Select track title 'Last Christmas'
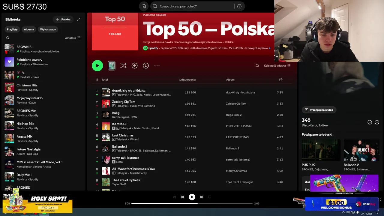Screen dimensions: 384x216 (123, 135)
